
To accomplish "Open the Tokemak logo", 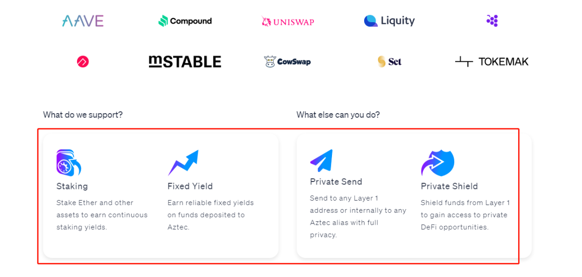I will click(x=492, y=62).
